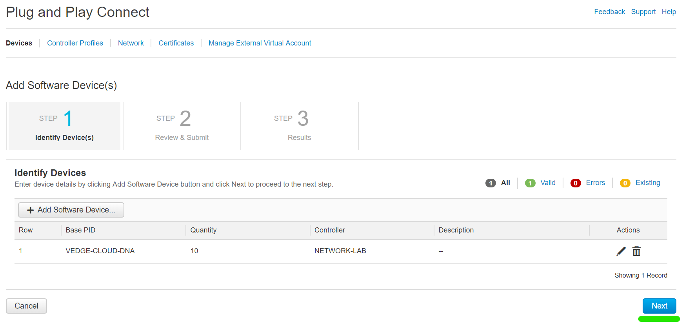Click the Base PID column header
Image resolution: width=685 pixels, height=325 pixels.
(x=80, y=230)
